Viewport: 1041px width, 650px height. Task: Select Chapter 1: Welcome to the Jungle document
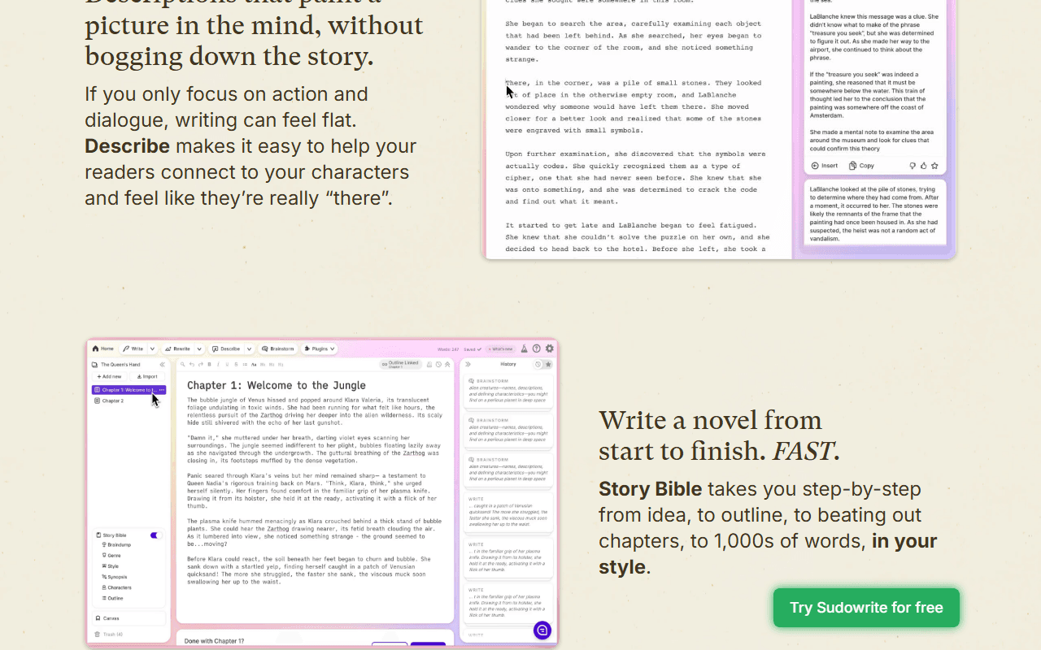point(129,390)
